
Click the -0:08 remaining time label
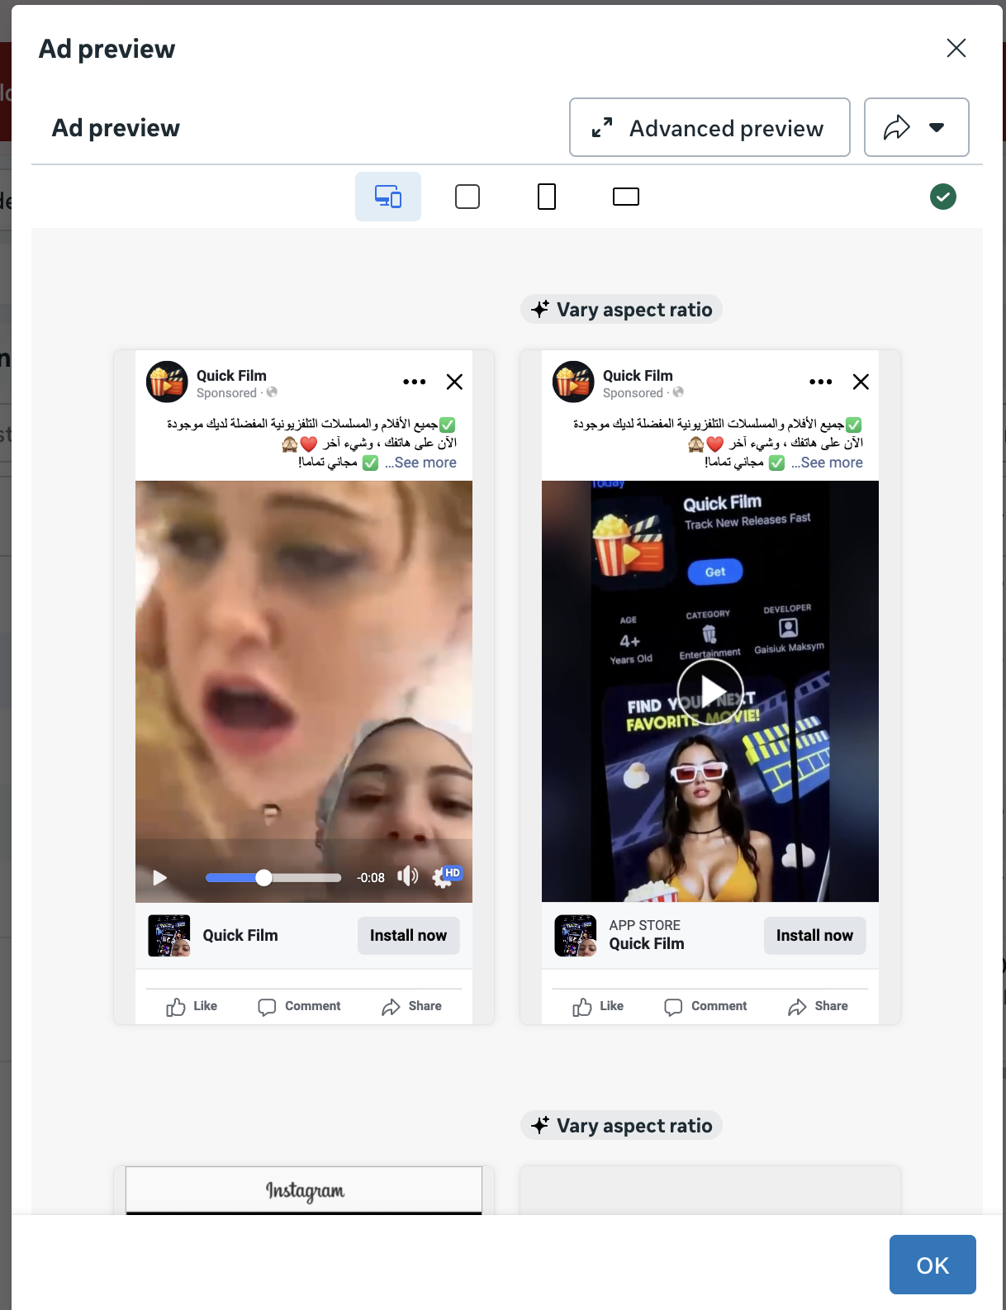click(x=371, y=877)
